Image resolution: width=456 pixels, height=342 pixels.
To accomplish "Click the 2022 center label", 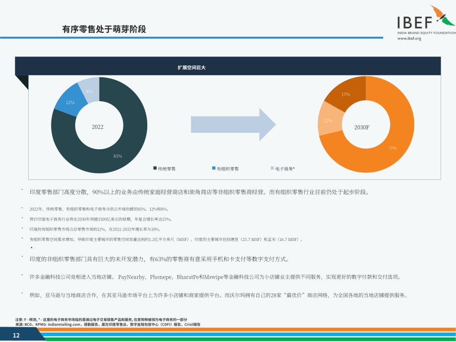I will 98,127.
